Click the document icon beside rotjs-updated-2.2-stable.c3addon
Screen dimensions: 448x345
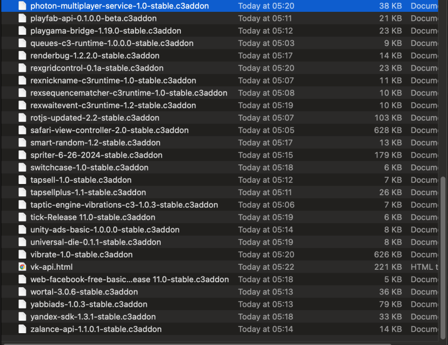pos(22,118)
